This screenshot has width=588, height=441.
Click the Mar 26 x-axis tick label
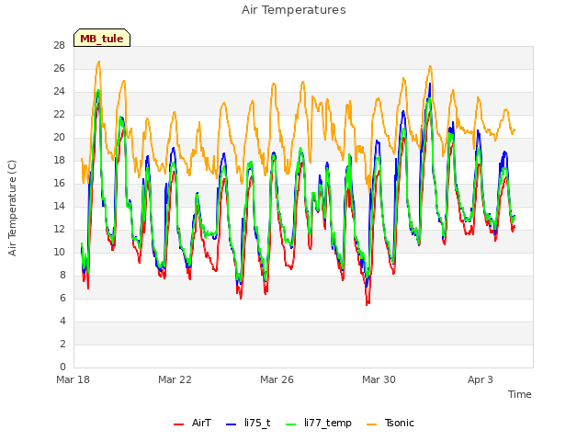tap(277, 379)
